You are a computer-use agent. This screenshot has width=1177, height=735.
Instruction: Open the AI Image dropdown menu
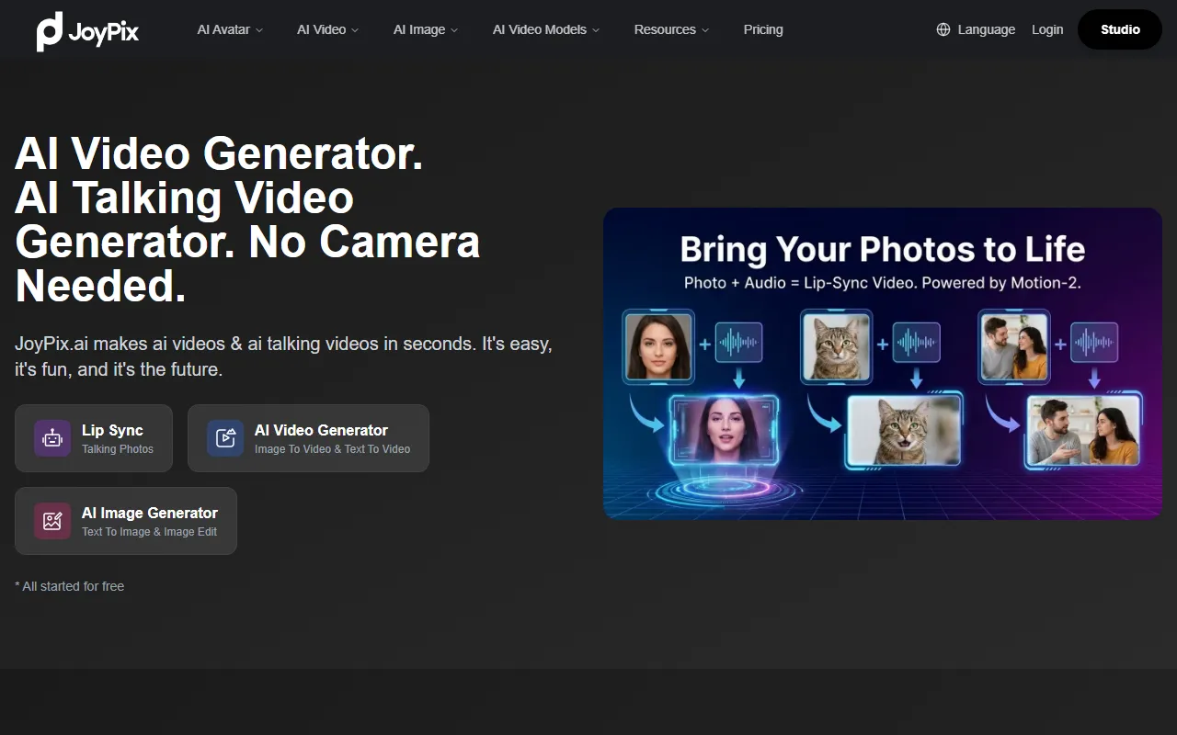point(425,29)
